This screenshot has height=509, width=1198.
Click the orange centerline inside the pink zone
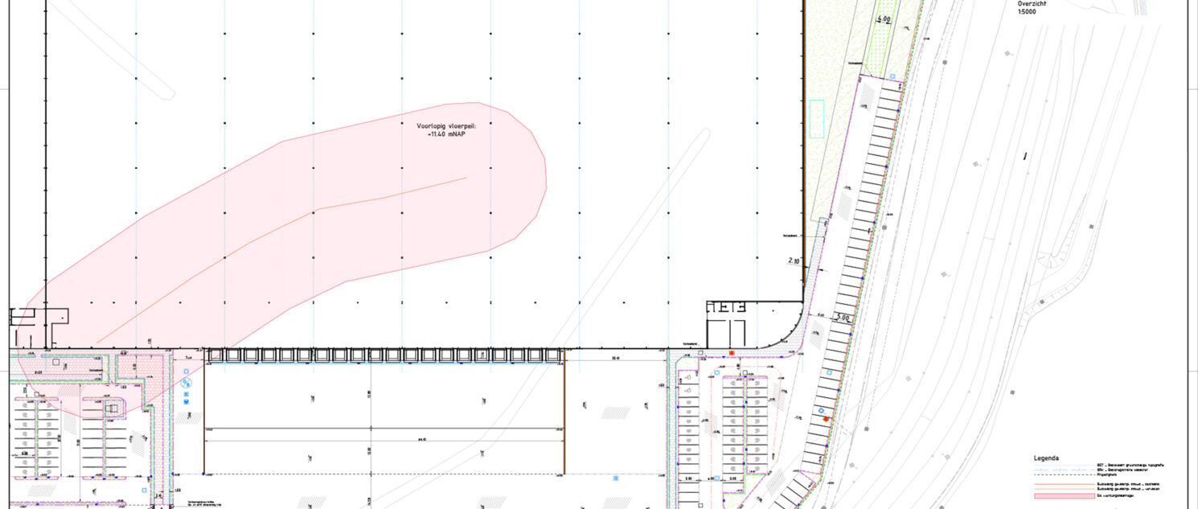(322, 208)
